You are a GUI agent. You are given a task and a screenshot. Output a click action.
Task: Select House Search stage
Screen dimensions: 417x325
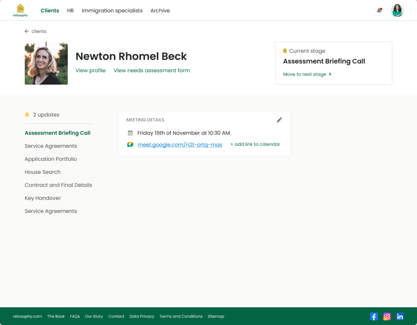point(43,172)
